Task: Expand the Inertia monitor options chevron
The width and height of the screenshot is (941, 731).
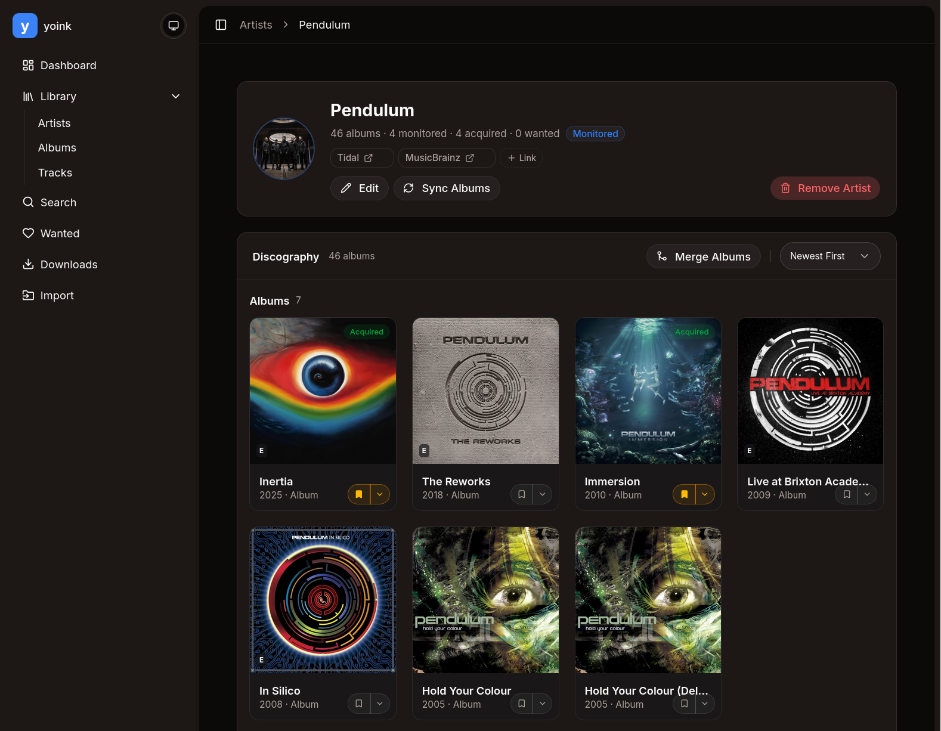Action: click(x=380, y=494)
